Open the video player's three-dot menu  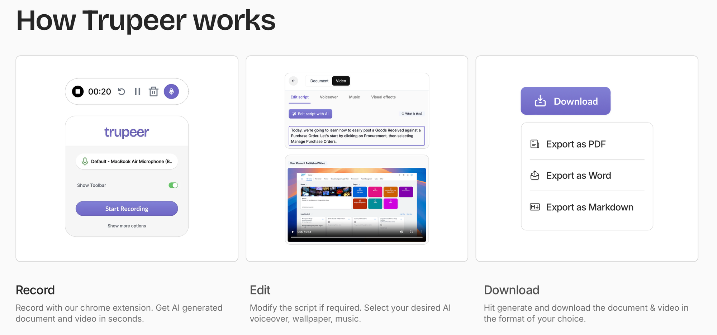tap(421, 232)
